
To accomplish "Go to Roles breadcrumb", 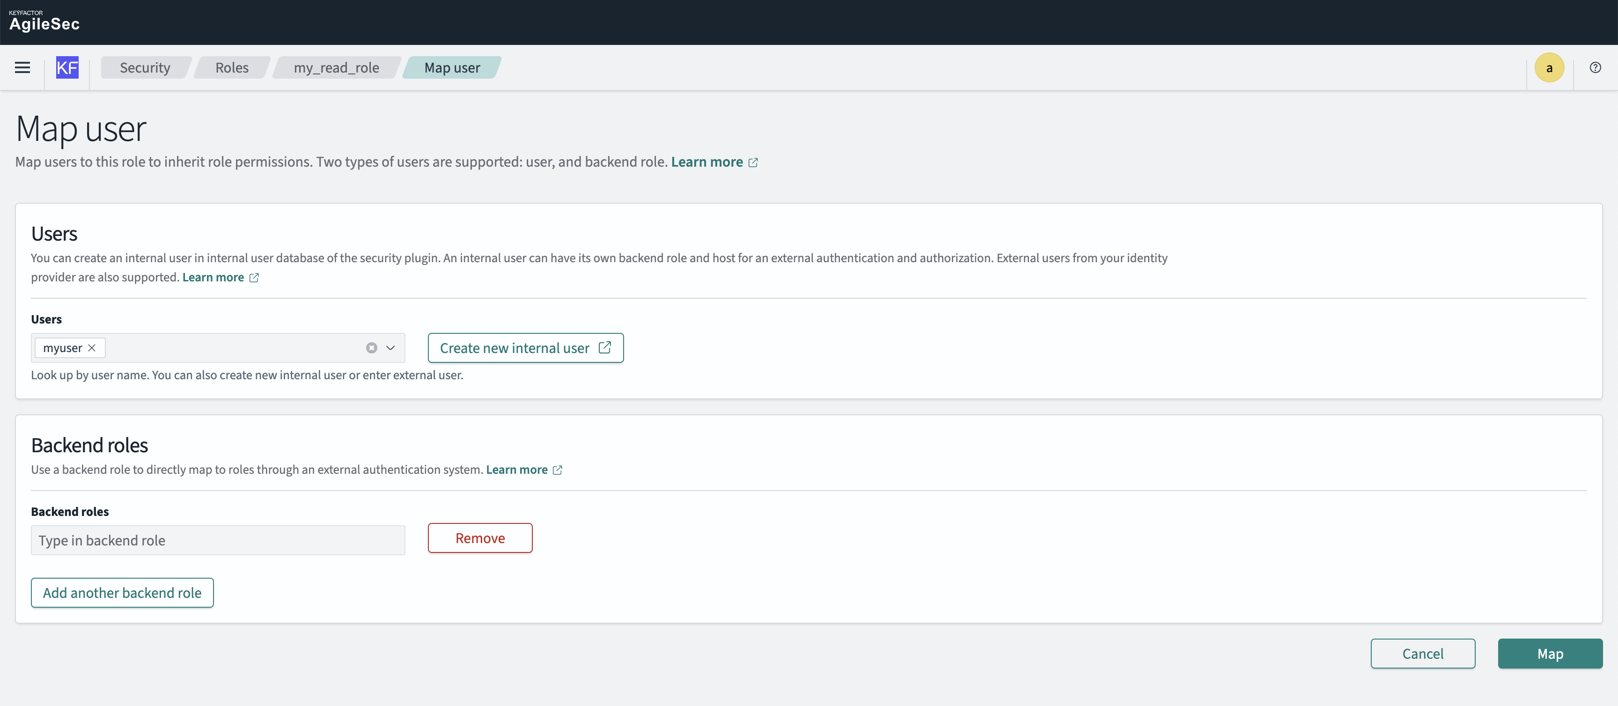I will click(232, 68).
